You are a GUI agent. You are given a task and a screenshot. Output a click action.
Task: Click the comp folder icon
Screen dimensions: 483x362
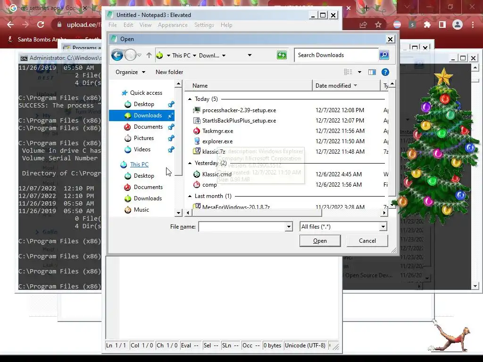(x=197, y=184)
